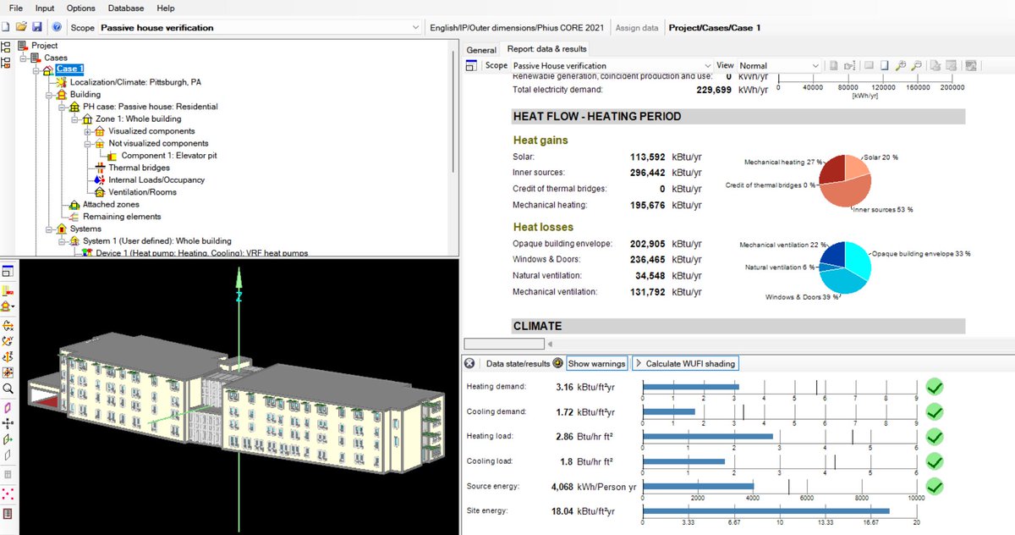Open a project with the folder icon
This screenshot has width=1015, height=535.
pyautogui.click(x=21, y=27)
